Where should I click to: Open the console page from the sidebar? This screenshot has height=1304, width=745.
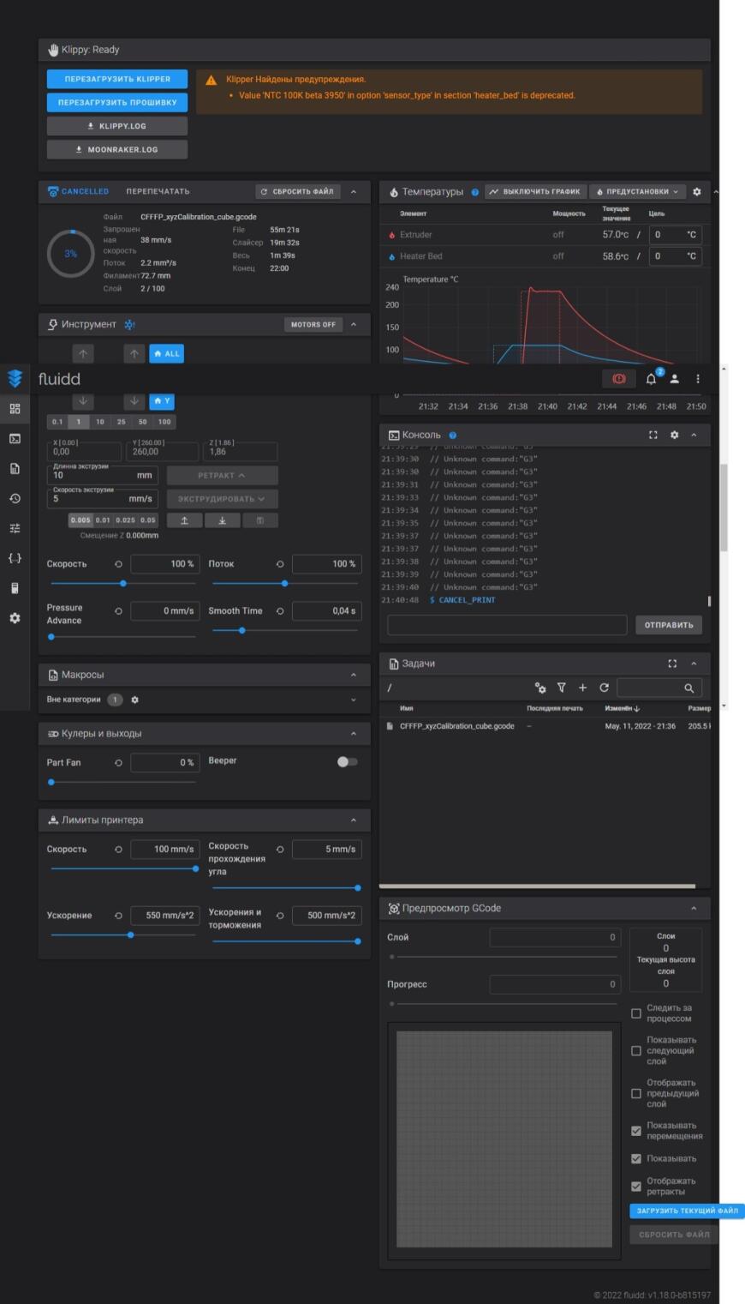point(15,438)
